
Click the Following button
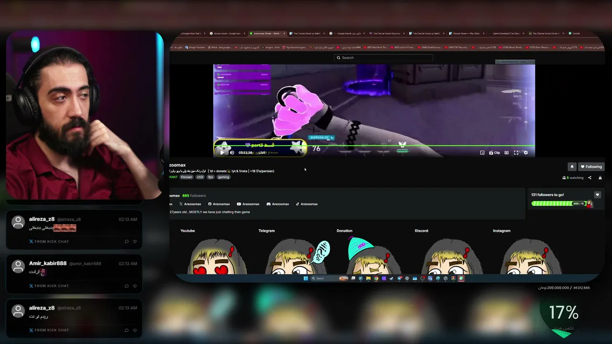591,167
